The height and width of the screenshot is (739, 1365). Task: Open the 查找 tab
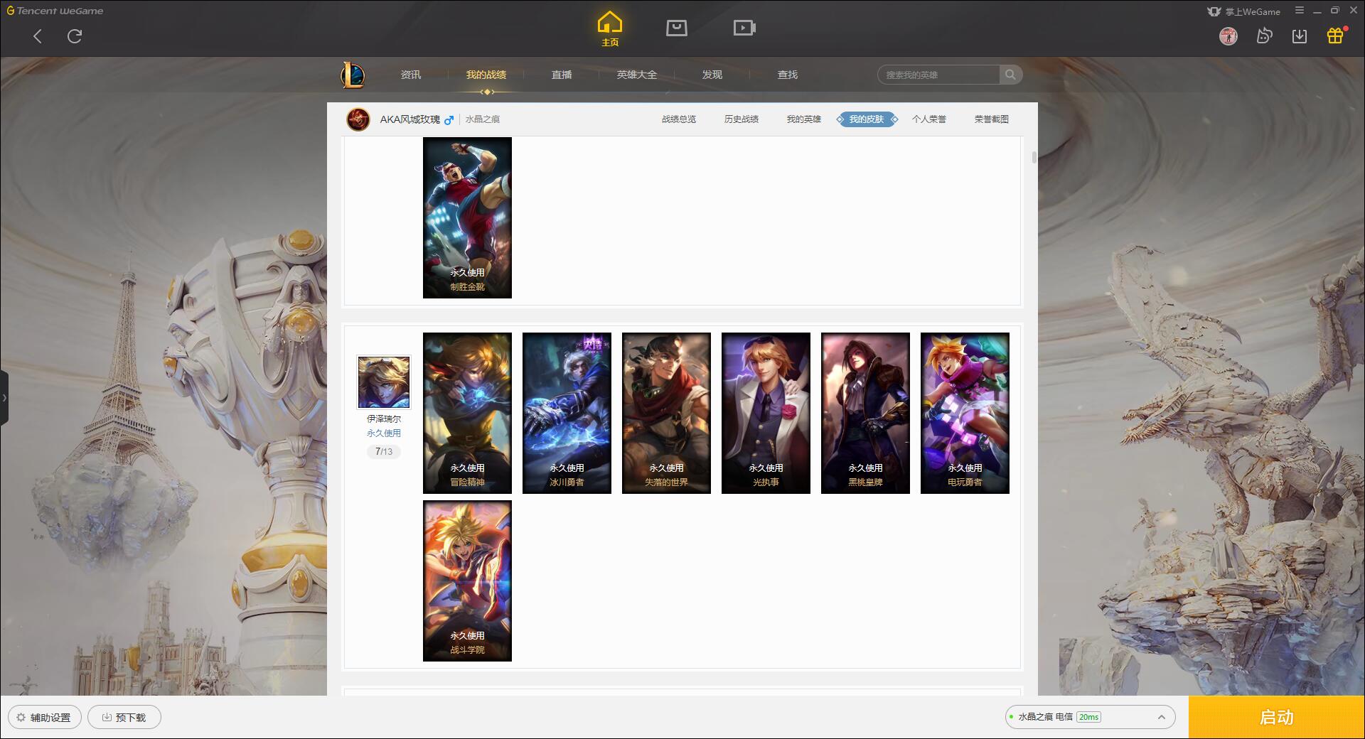[788, 75]
